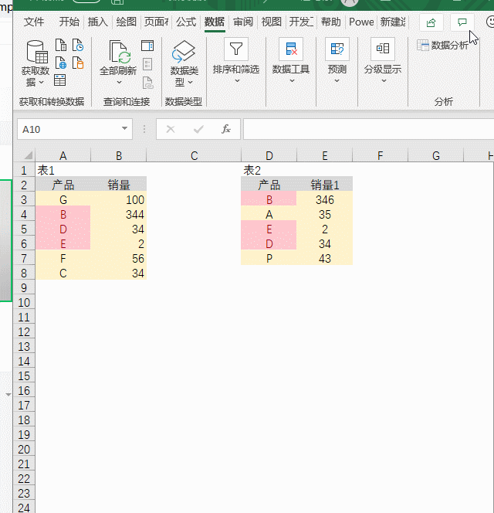Screen dimensions: 494x513
Task: Click the Share icon in the ribbon header
Action: pyautogui.click(x=431, y=22)
